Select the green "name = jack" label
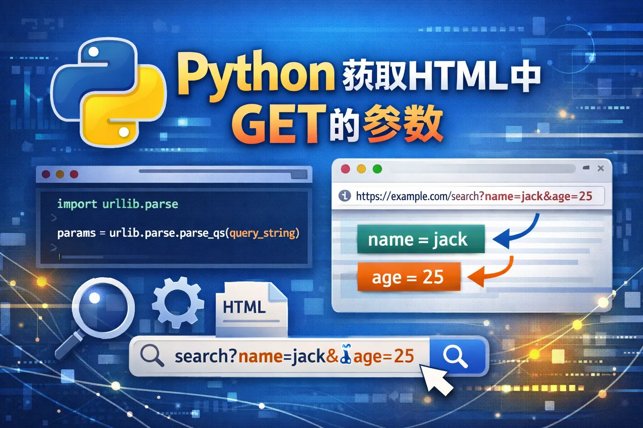Viewport: 643px width, 428px height. [x=420, y=239]
